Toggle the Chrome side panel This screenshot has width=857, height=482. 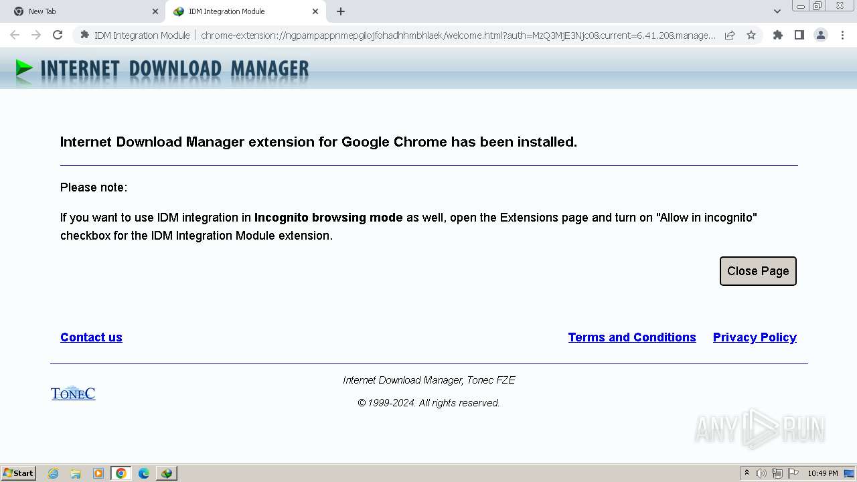pyautogui.click(x=799, y=35)
